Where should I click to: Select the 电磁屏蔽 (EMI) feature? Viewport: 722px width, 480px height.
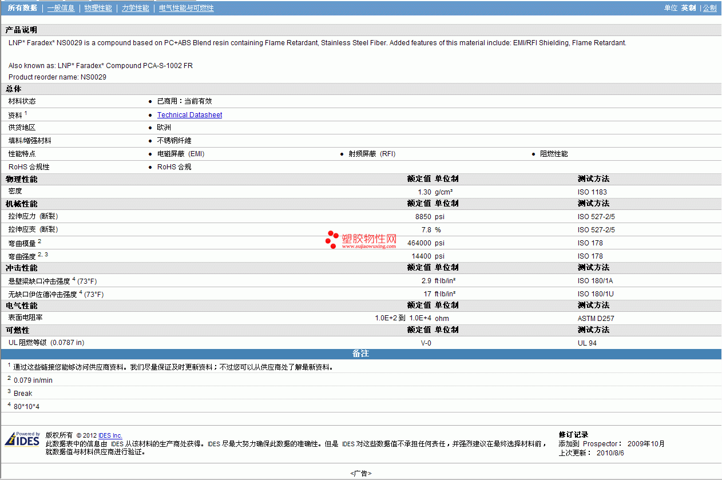[181, 154]
